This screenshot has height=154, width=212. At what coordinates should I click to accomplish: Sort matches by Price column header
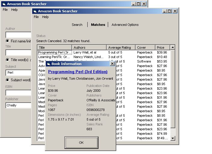coord(163,48)
